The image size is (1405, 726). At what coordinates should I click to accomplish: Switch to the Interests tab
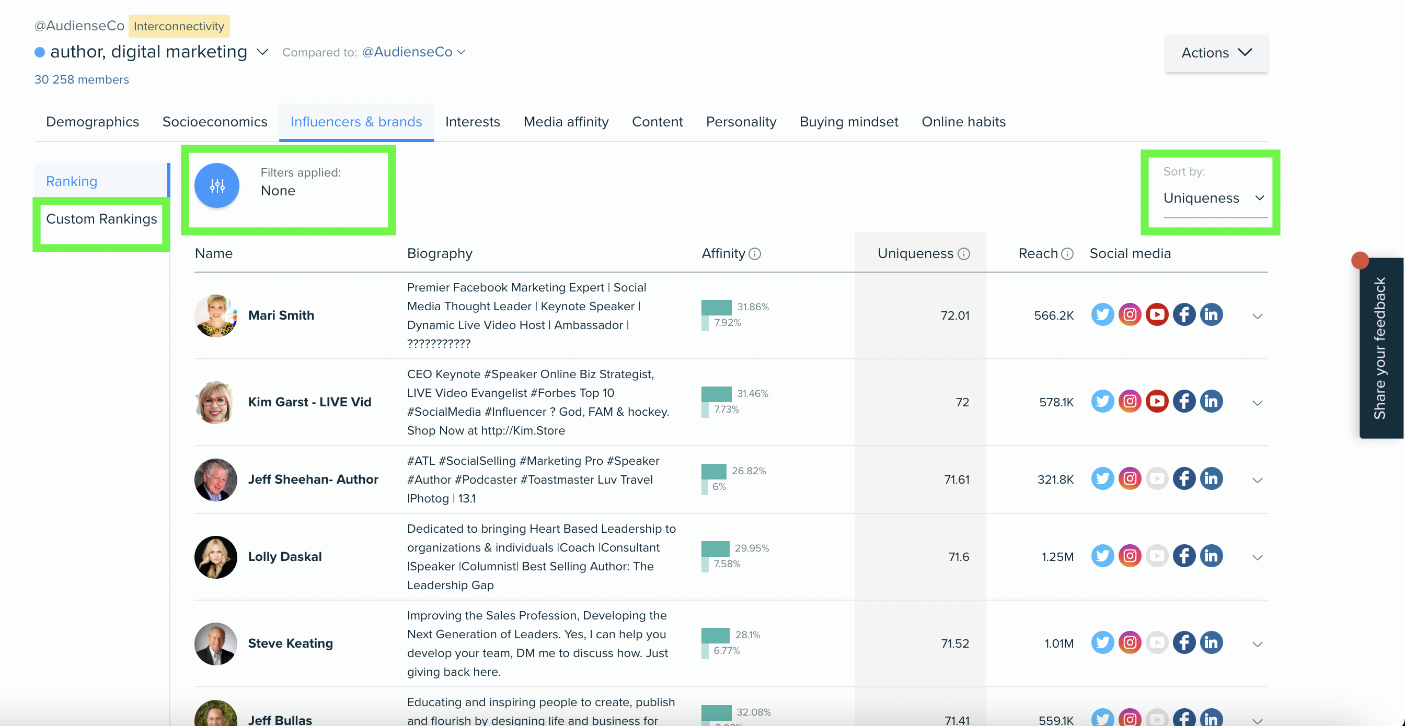pyautogui.click(x=473, y=122)
